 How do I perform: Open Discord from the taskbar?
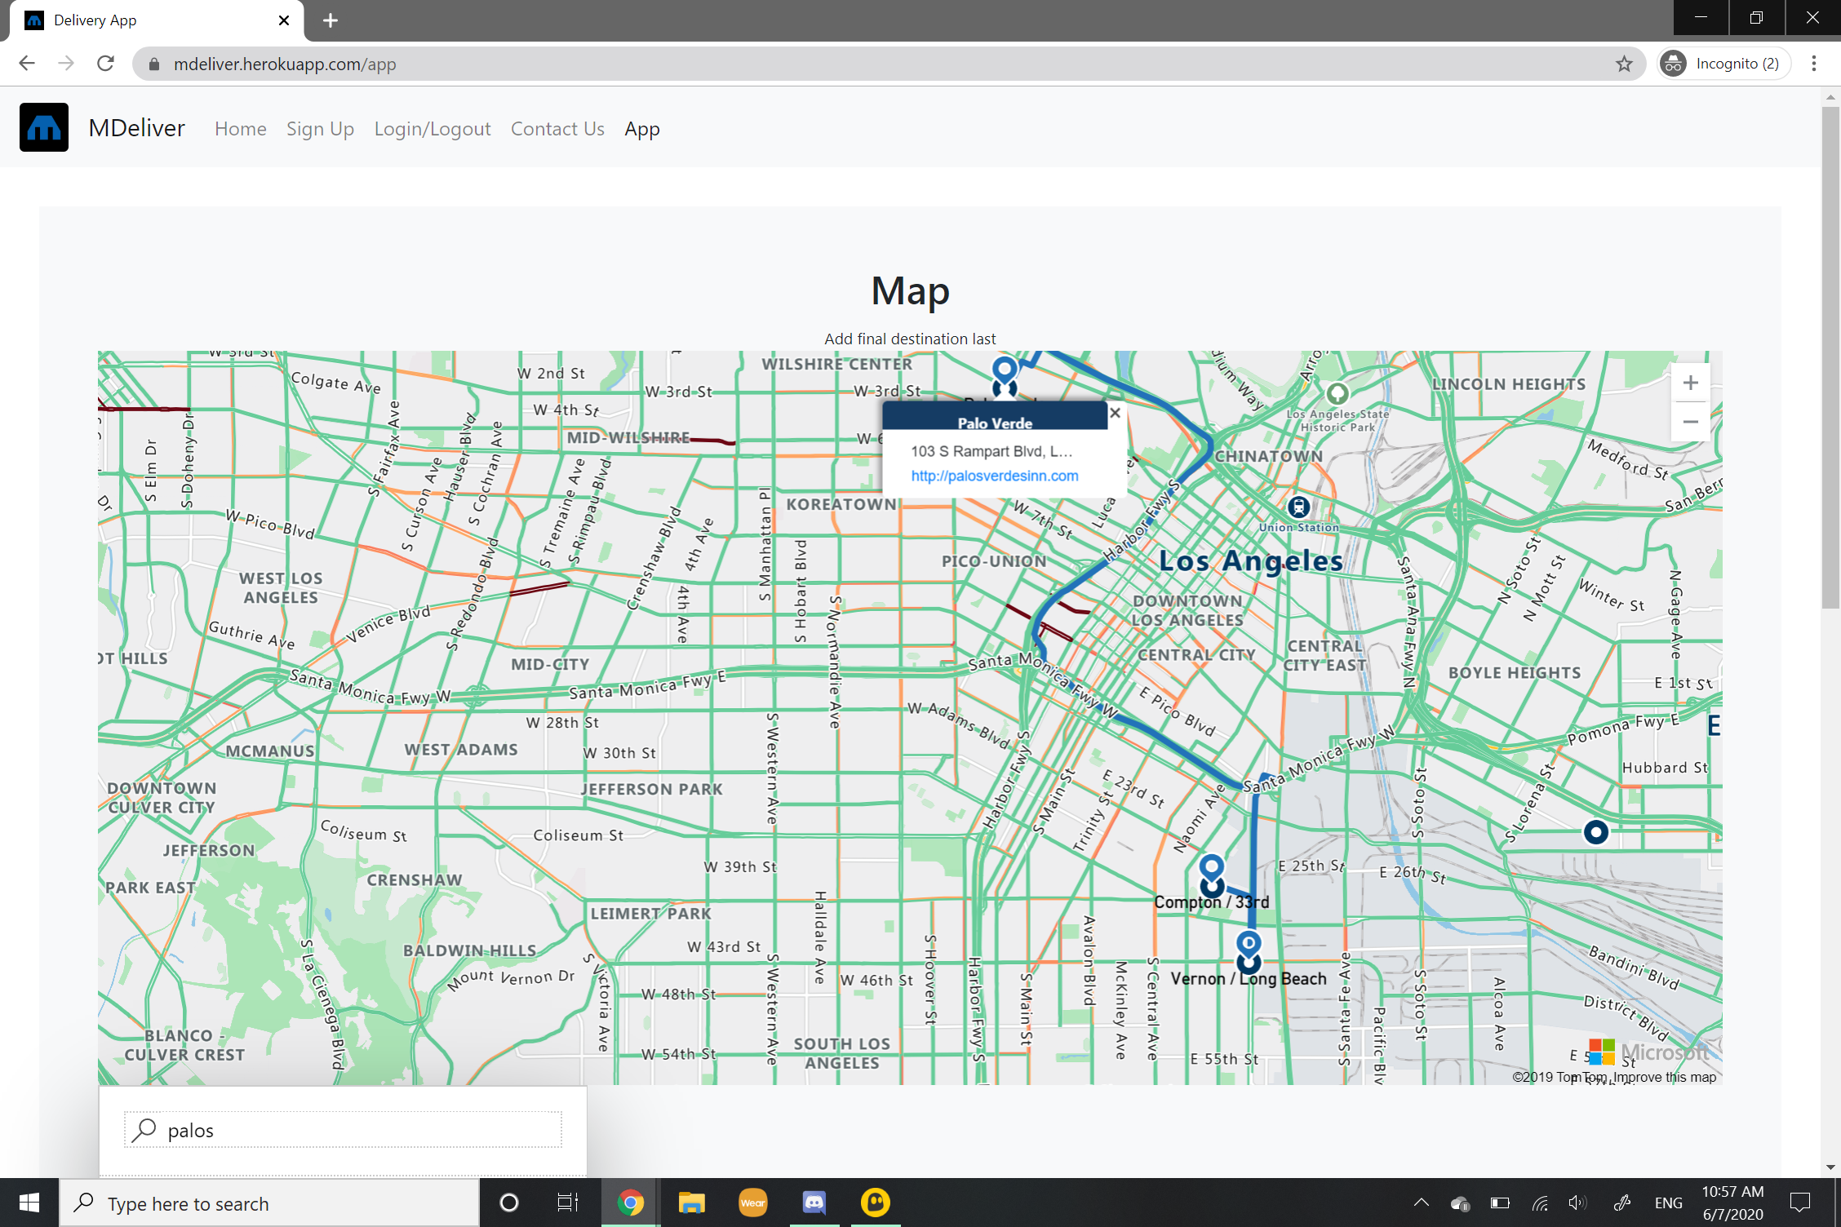(814, 1203)
